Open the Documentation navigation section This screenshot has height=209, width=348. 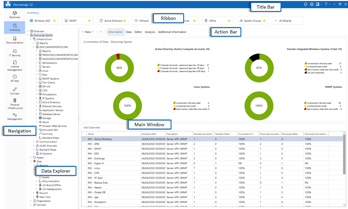pos(15,40)
